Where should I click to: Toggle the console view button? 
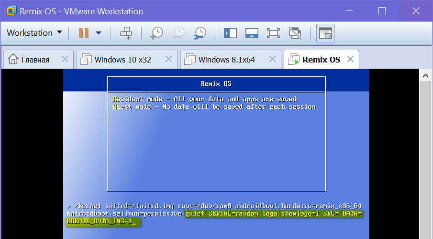tap(325, 33)
